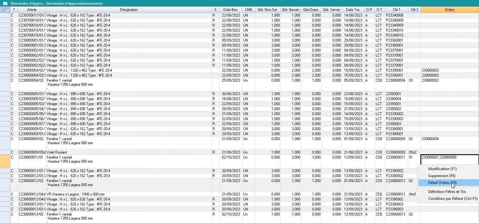
Task: Open Détail Ordres (F8)
Action: (x=442, y=183)
